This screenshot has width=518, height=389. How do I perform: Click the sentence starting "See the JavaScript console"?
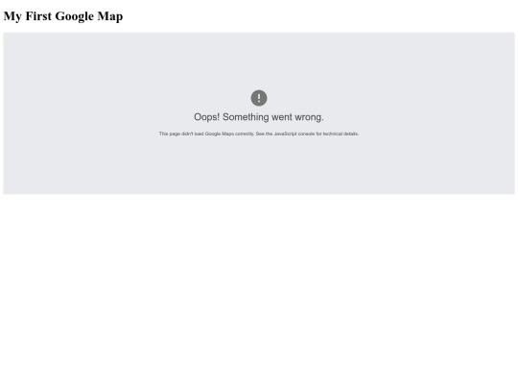click(x=307, y=134)
